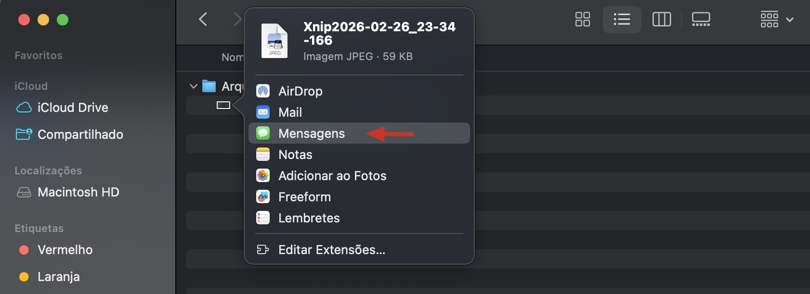Open iCloud Drive from the sidebar
The height and width of the screenshot is (294, 810).
point(73,107)
